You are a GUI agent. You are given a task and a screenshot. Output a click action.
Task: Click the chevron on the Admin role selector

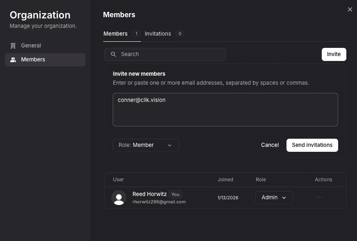pos(284,198)
